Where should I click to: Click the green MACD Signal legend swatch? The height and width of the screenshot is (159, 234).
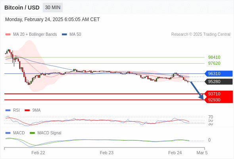pos(32,133)
